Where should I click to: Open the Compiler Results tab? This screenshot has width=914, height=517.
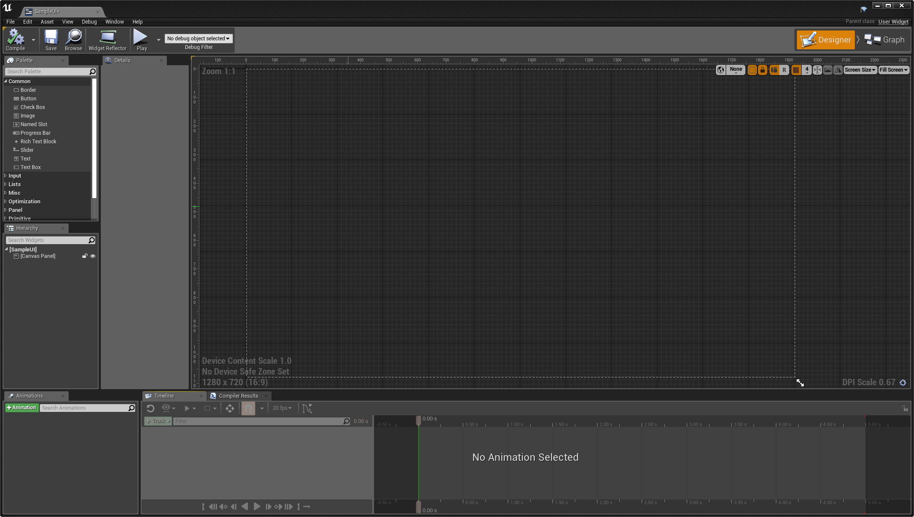(x=238, y=396)
